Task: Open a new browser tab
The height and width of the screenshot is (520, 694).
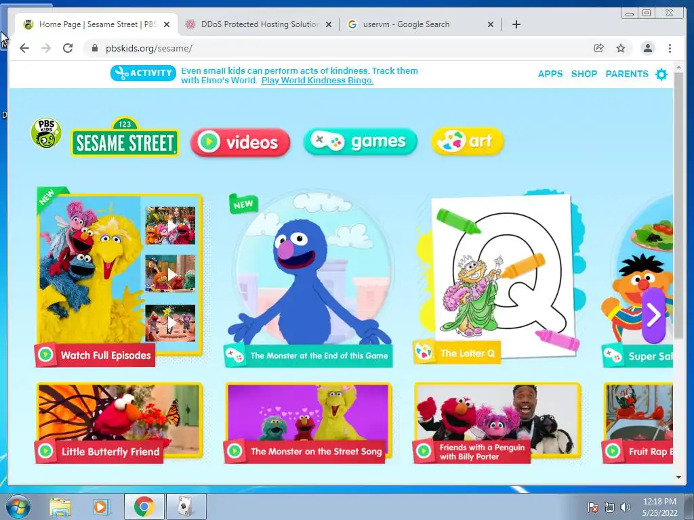Action: 516,24
